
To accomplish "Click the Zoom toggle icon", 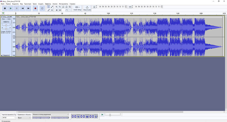I will pyautogui.click(x=70, y=7).
